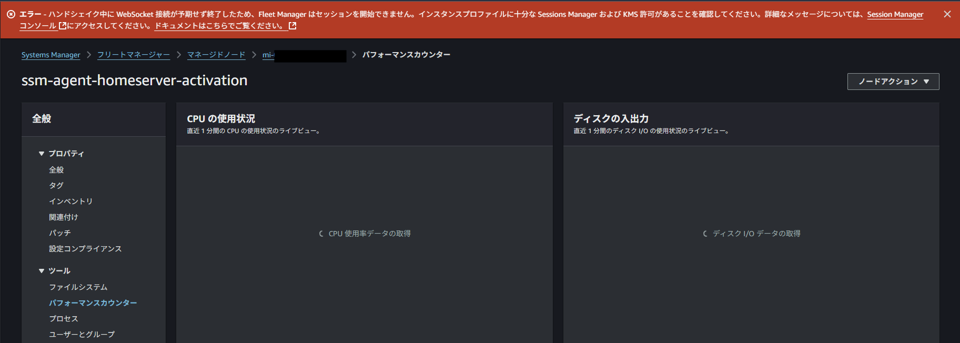The height and width of the screenshot is (343, 960).
Task: Open ユーザーとグループ tool
Action: point(82,334)
